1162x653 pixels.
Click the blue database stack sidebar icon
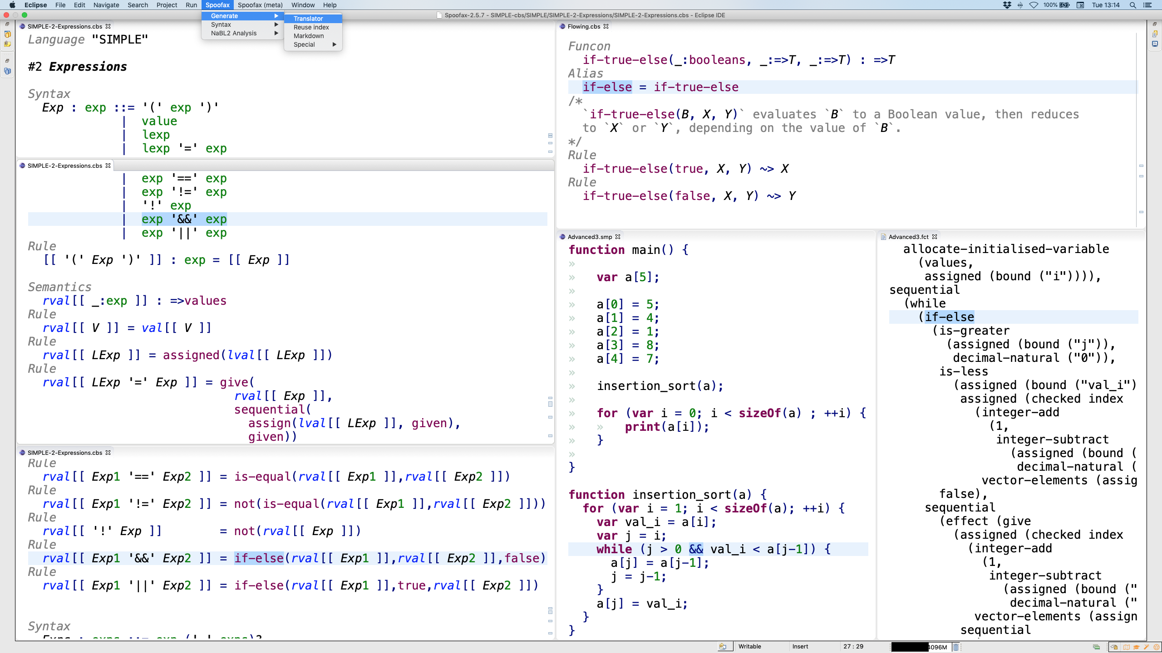point(7,71)
